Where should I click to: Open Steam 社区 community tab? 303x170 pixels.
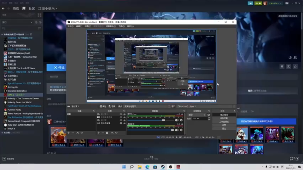(32, 8)
